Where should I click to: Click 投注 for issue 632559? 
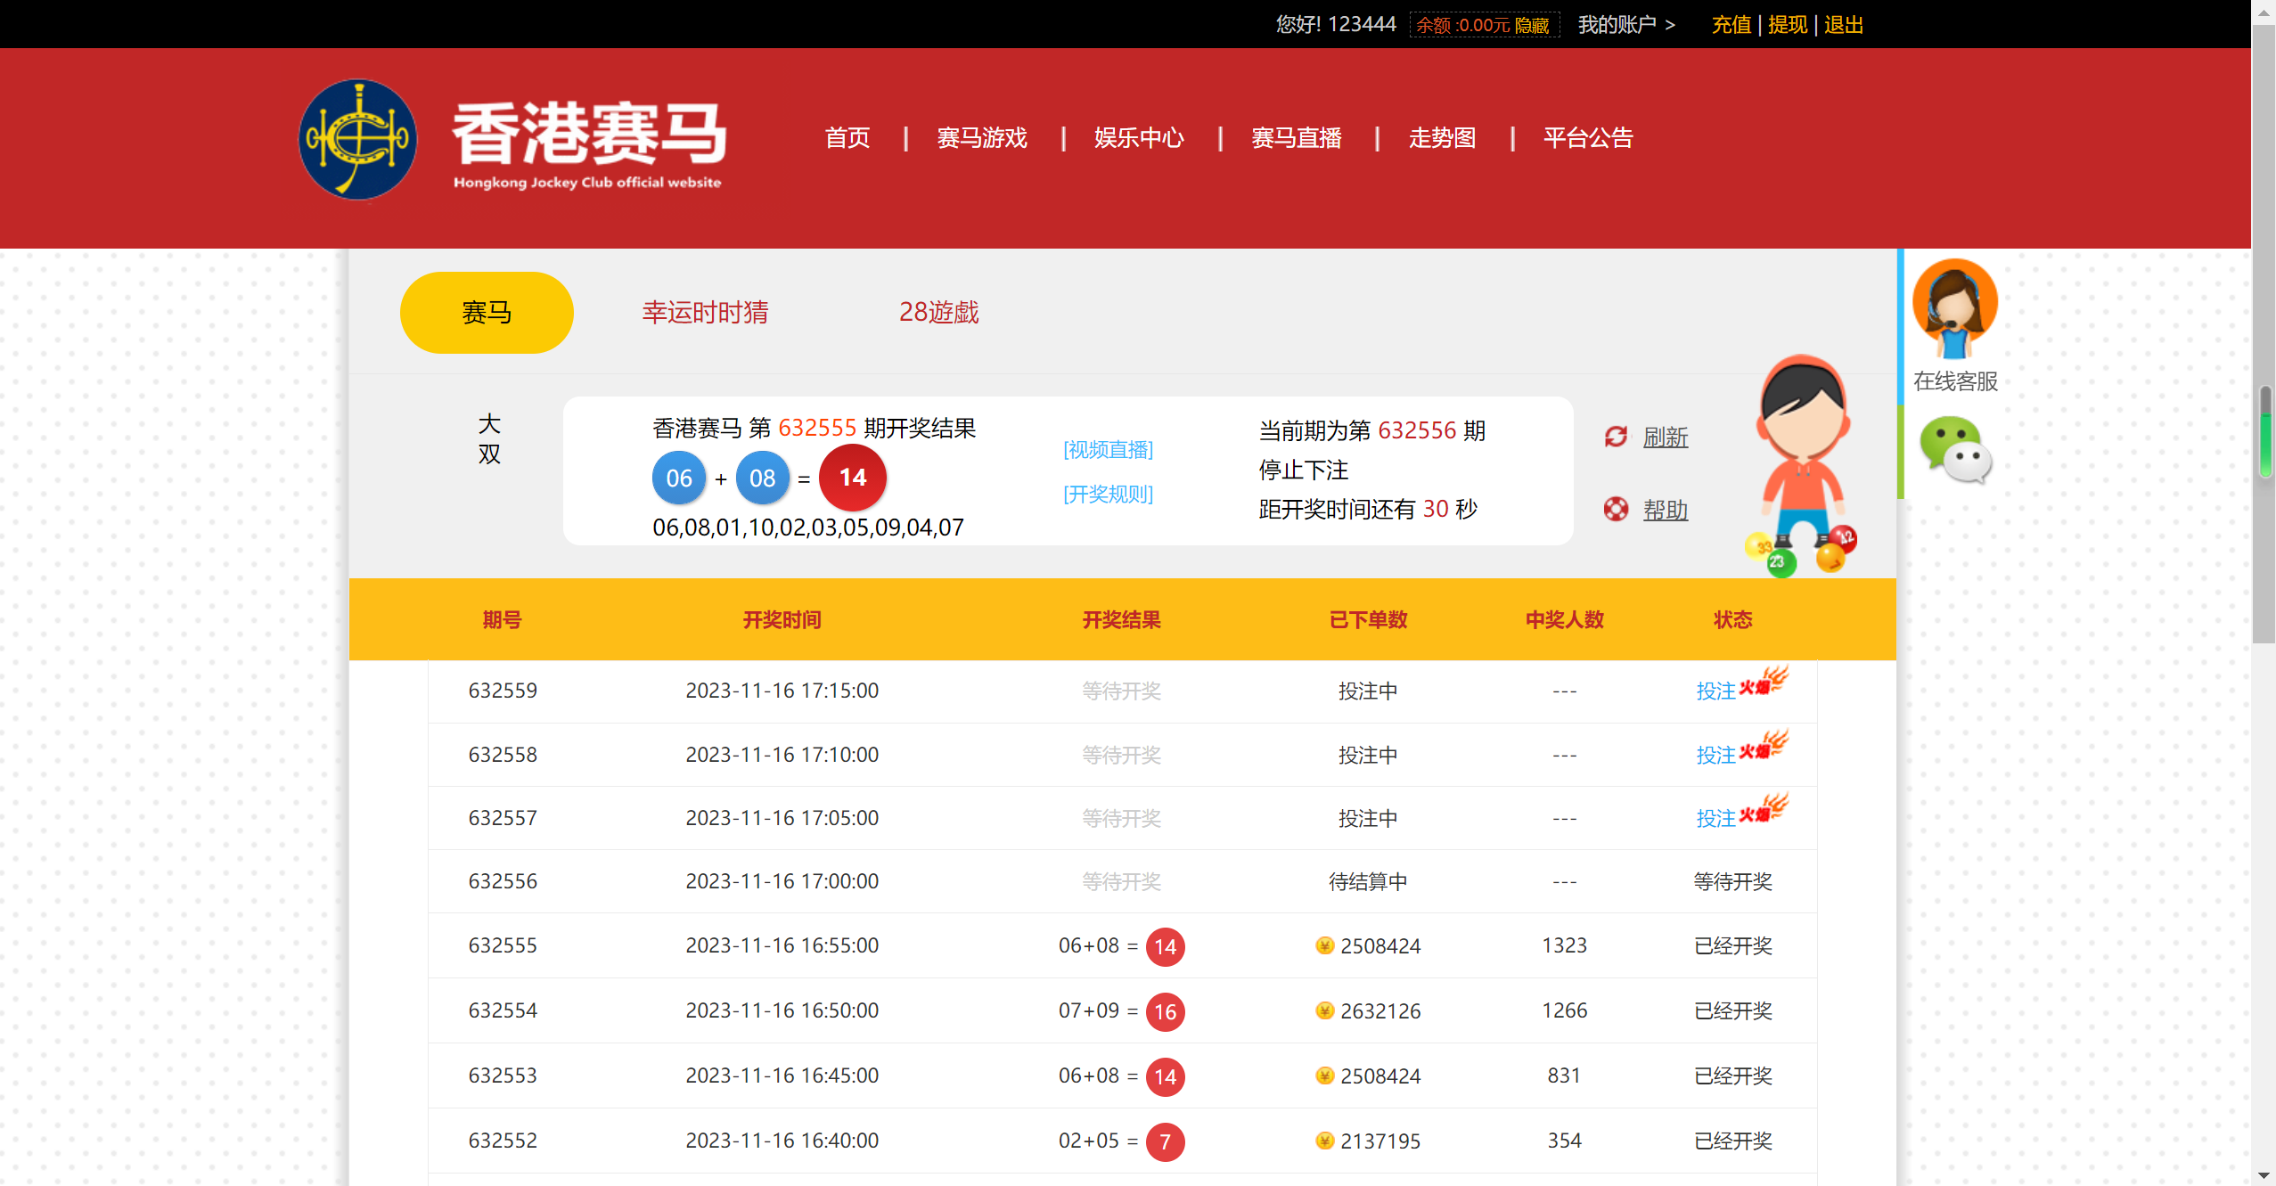[x=1715, y=691]
